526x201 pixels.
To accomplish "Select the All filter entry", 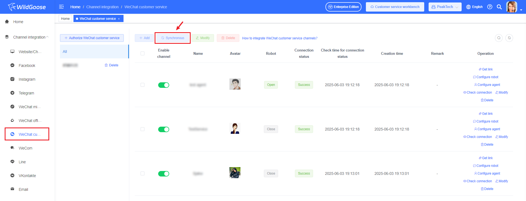I will point(94,51).
